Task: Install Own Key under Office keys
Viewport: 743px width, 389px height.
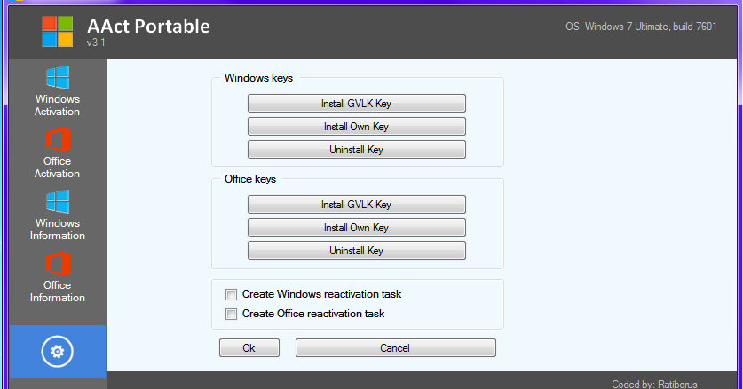Action: tap(356, 228)
